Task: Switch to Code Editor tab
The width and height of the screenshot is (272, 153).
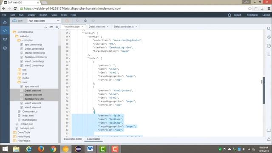Action: tap(93, 139)
